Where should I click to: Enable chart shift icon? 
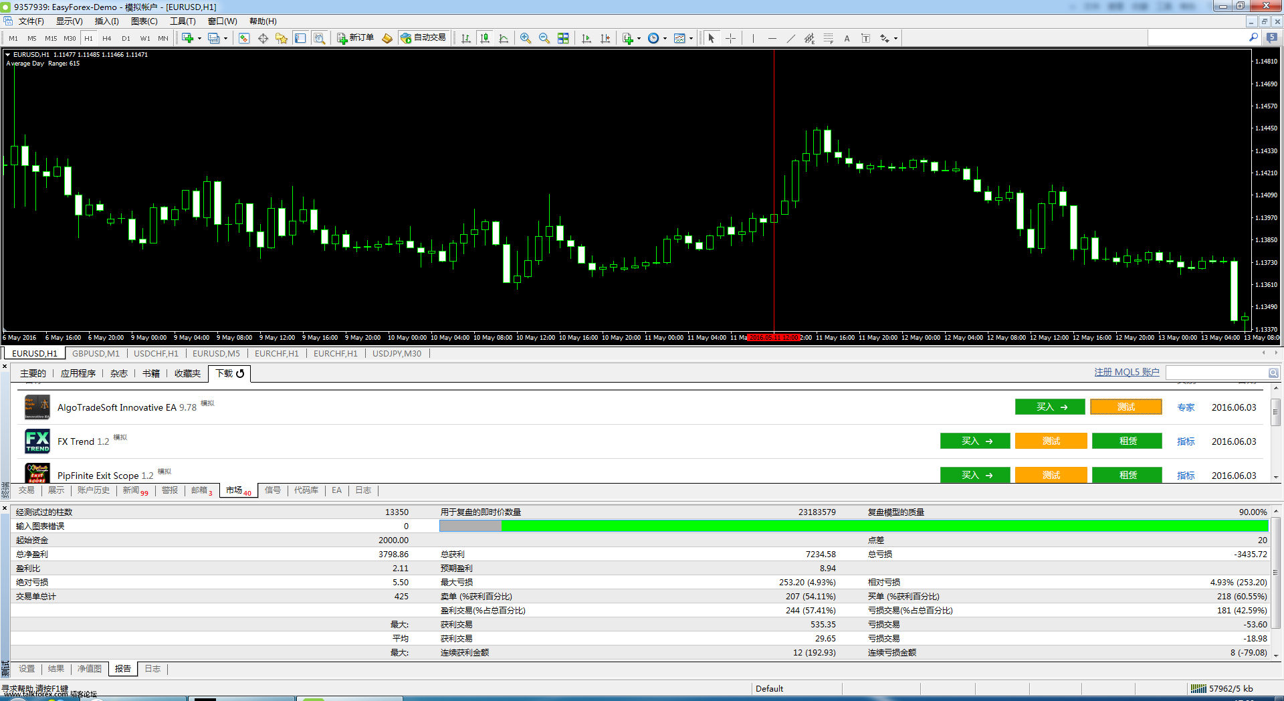tap(605, 38)
